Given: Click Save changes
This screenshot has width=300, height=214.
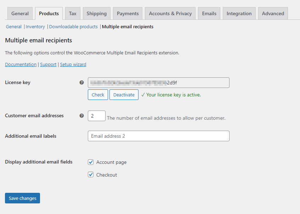Looking at the screenshot, I should point(22,198).
